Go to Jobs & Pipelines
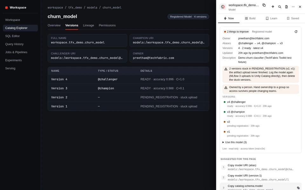This screenshot has width=305, height=190. pyautogui.click(x=20, y=52)
